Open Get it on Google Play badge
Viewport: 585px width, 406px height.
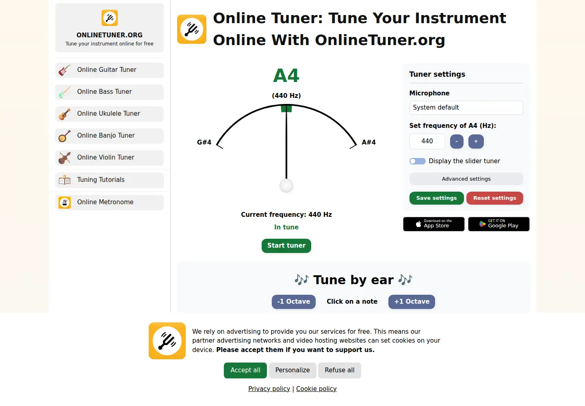coord(499,224)
